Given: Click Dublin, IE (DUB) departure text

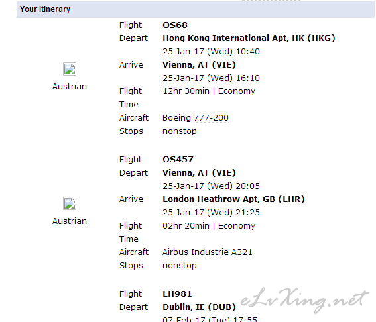Looking at the screenshot, I should [199, 307].
